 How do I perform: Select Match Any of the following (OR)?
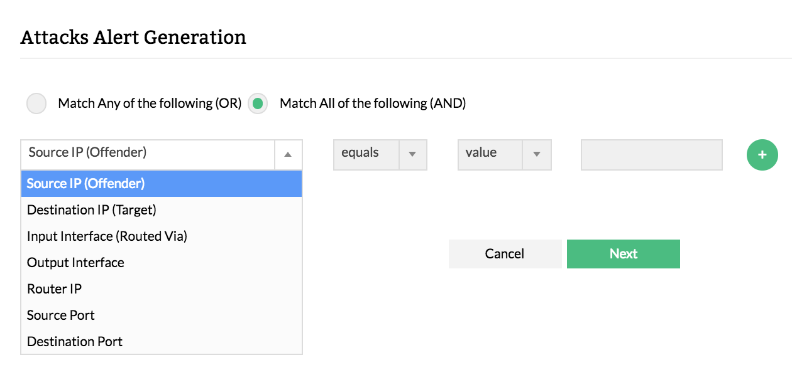click(37, 103)
